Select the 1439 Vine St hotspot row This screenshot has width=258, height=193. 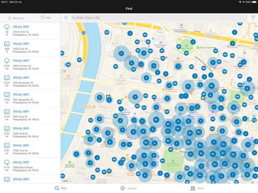click(x=30, y=48)
